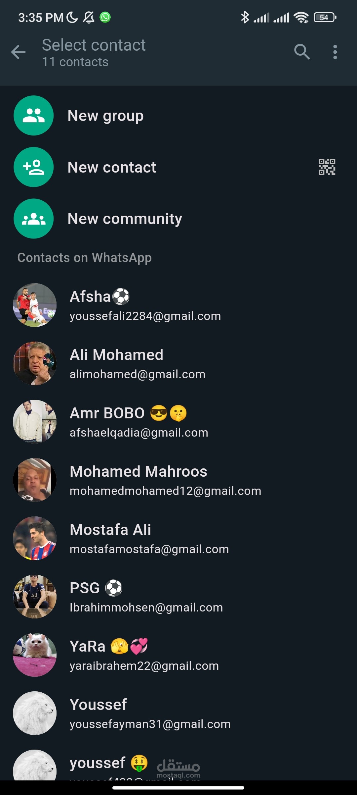View Amr BOBO's profile photo

34,422
